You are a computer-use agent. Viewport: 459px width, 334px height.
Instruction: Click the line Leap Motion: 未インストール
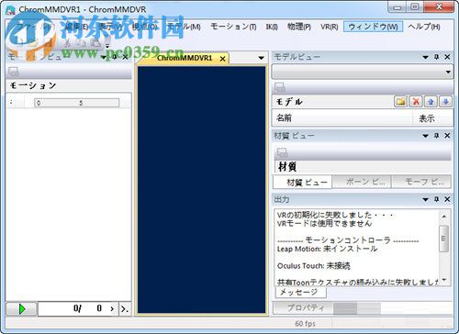(327, 249)
